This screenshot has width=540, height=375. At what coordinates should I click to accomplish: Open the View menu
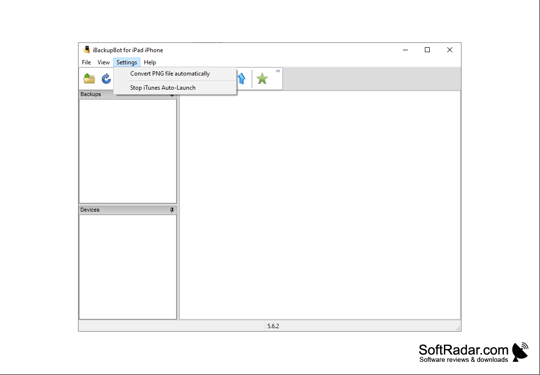103,62
